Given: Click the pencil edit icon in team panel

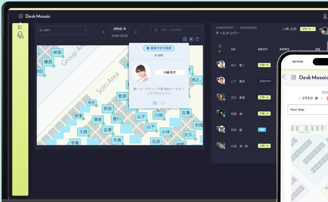Looking at the screenshot, I should point(220,51).
